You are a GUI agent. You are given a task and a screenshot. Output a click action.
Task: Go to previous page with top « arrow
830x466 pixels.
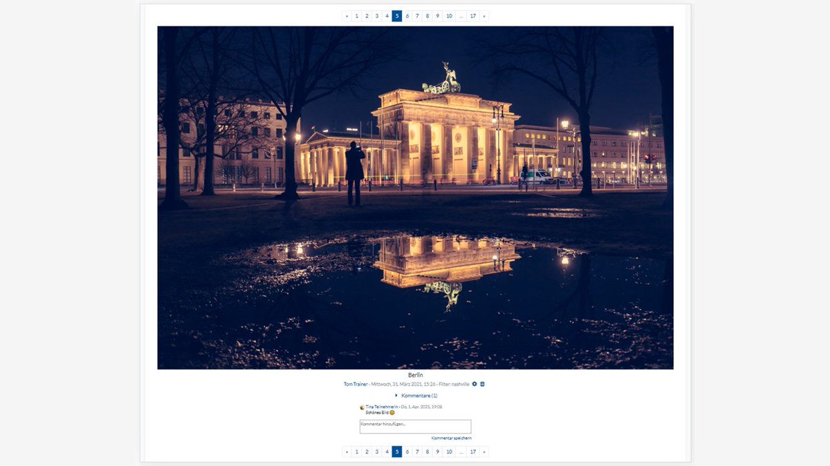click(x=347, y=16)
